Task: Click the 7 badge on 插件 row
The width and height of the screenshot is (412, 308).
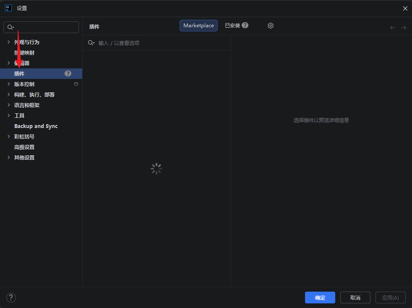Action: click(x=68, y=73)
